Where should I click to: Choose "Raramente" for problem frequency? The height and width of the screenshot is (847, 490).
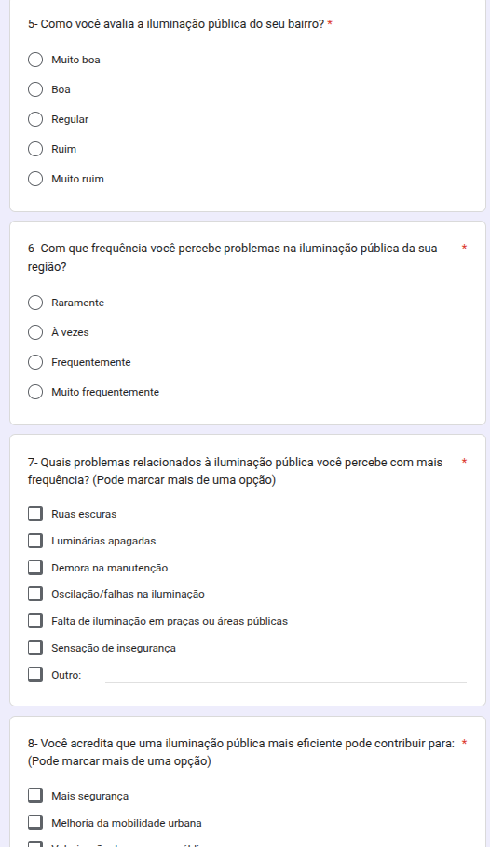pyautogui.click(x=35, y=302)
